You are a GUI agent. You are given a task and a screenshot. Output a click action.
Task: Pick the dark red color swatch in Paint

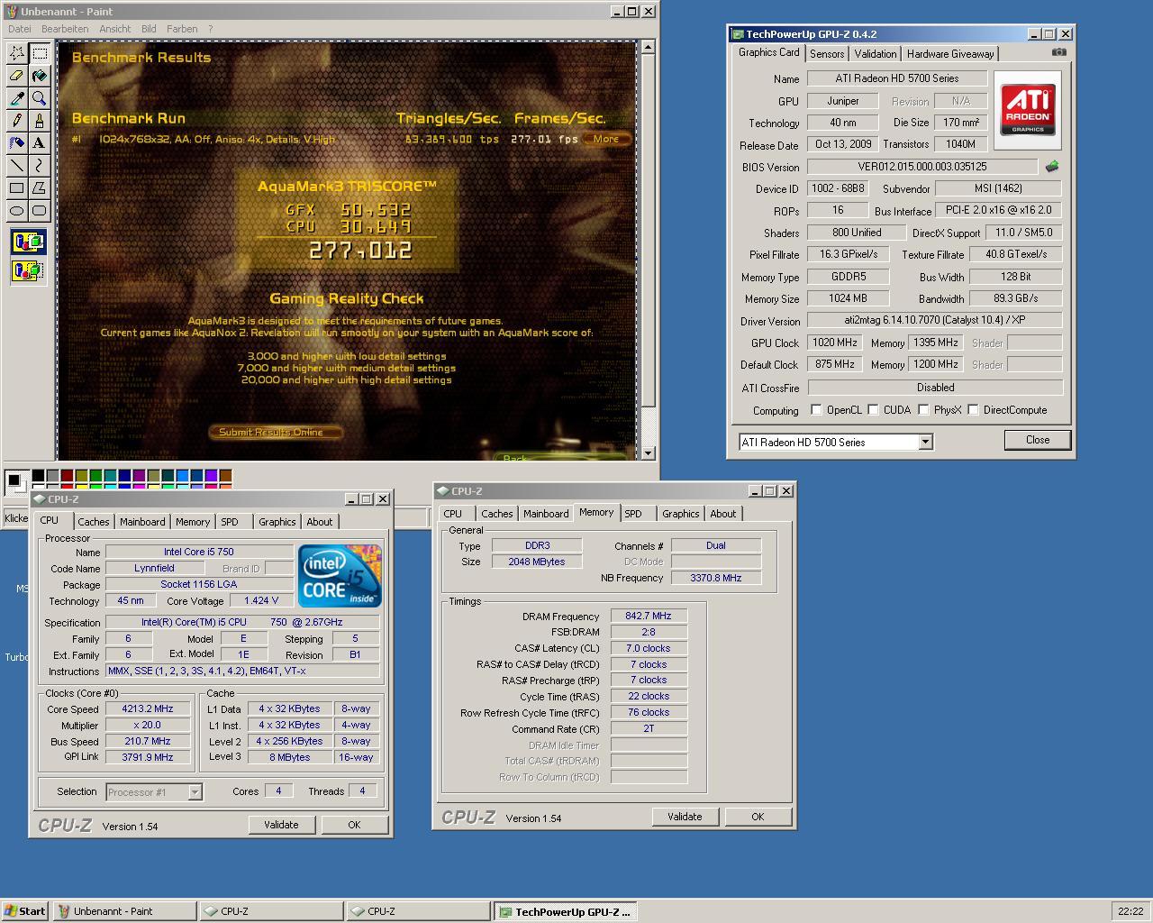pyautogui.click(x=67, y=475)
